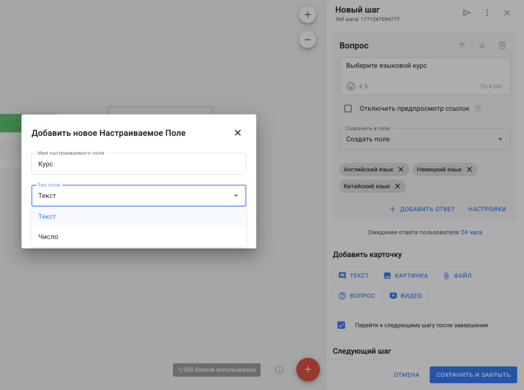Open the three-dot more options menu
The width and height of the screenshot is (524, 390).
[487, 13]
